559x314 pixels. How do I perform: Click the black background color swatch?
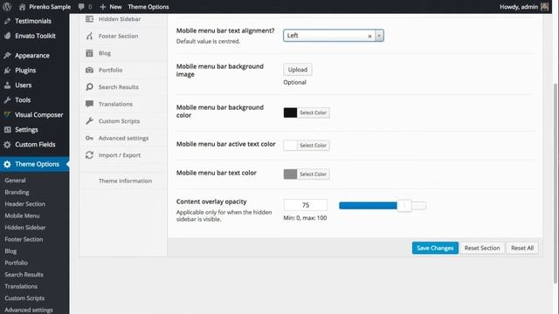[x=290, y=113]
